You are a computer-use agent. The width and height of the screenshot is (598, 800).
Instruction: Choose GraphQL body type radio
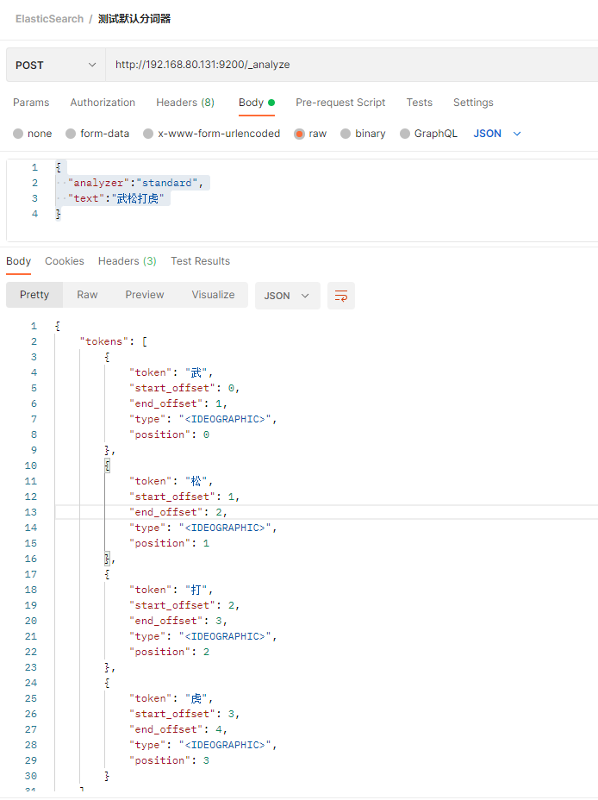[x=405, y=134]
